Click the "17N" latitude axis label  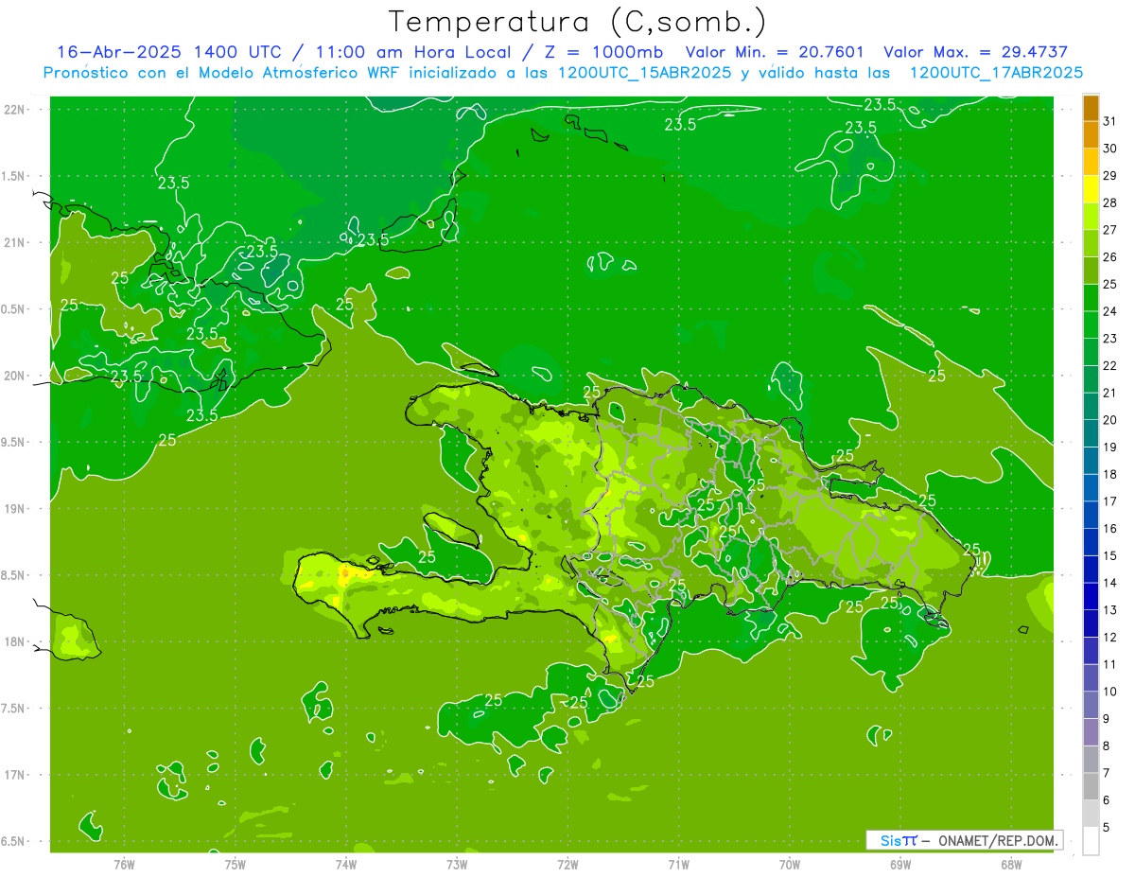tap(13, 775)
